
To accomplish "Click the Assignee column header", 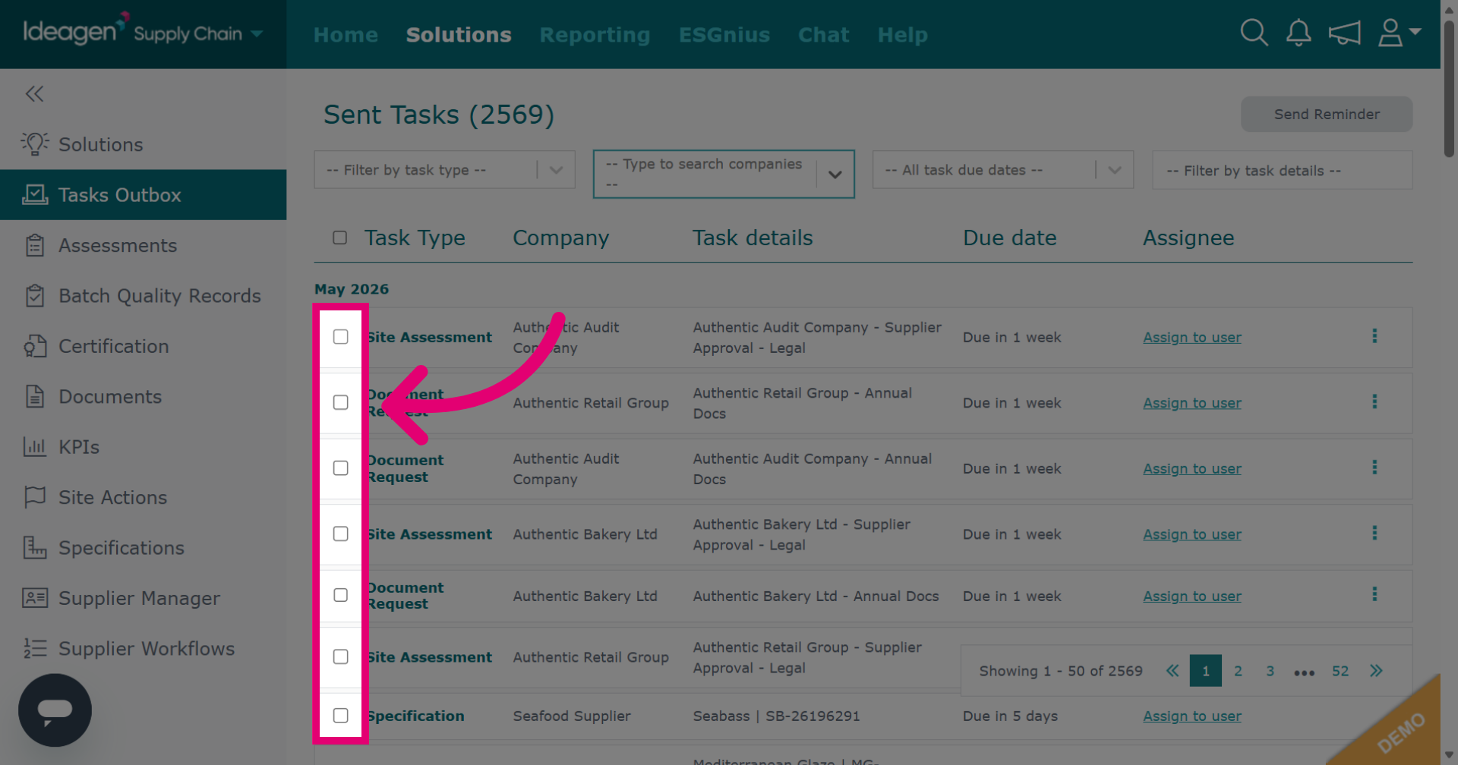I will (x=1188, y=238).
